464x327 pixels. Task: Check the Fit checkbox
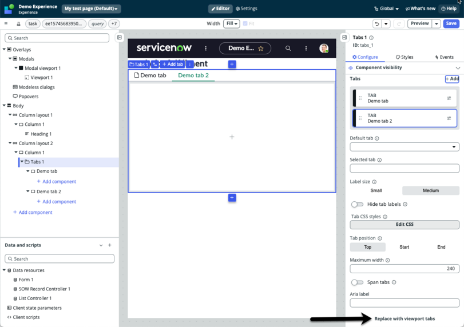click(x=245, y=23)
